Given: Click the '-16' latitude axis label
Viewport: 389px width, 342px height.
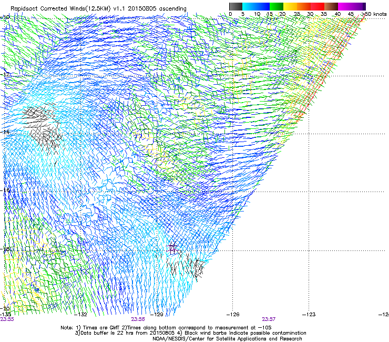Looking at the screenshot, I should click(x=5, y=190).
